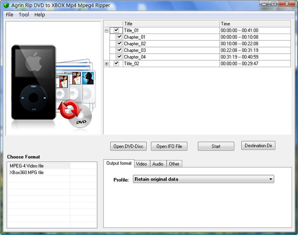Uncheck the Title_01 checkbox

click(117, 30)
